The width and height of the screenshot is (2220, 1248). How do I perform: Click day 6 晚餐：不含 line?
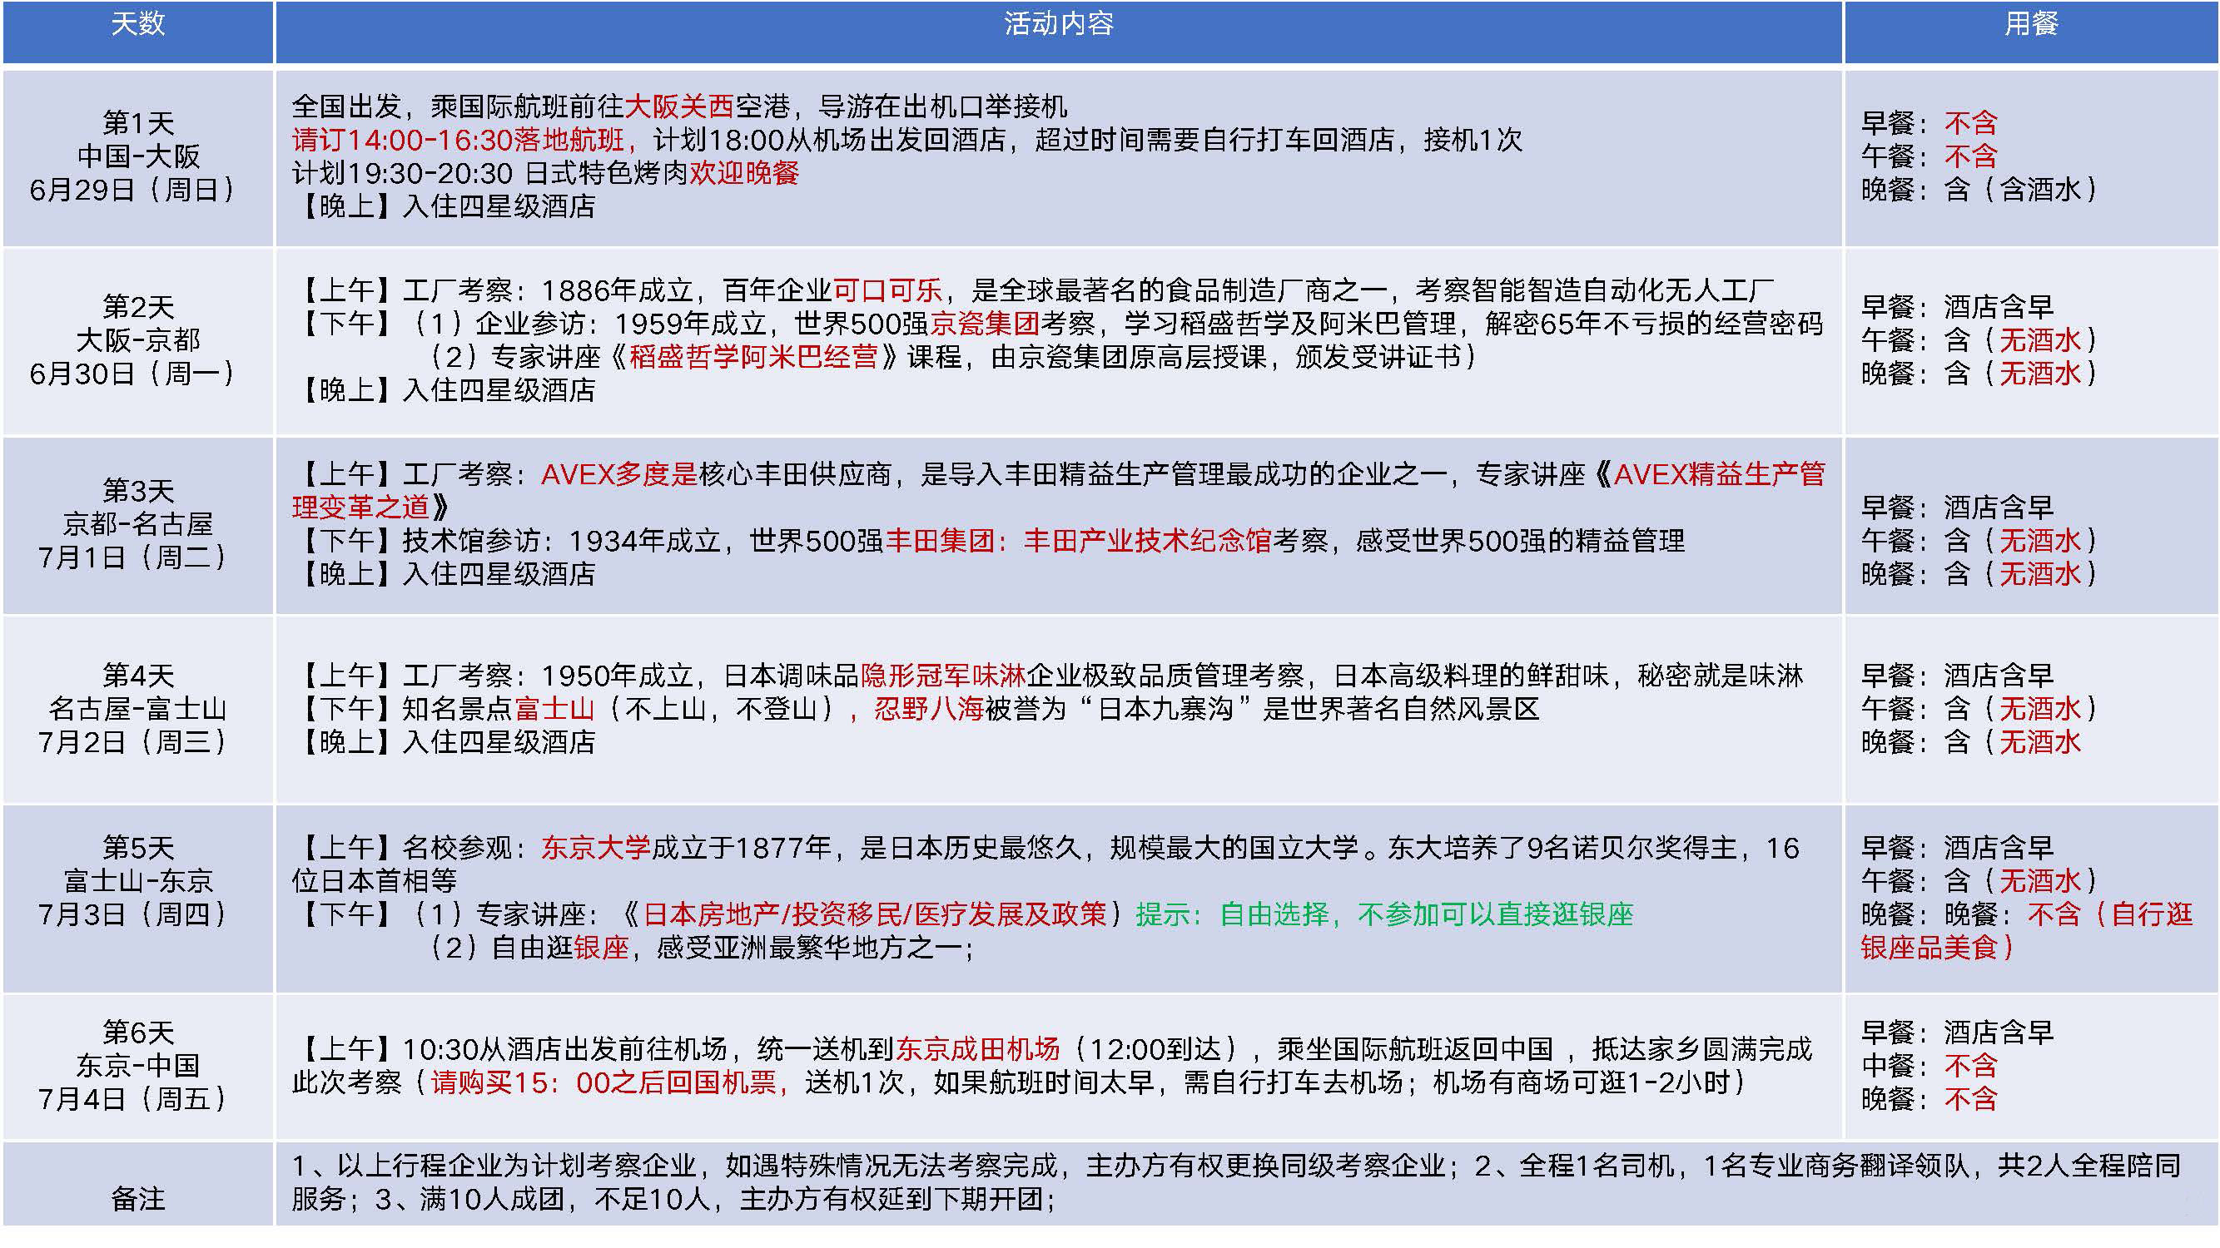coord(1929,1100)
